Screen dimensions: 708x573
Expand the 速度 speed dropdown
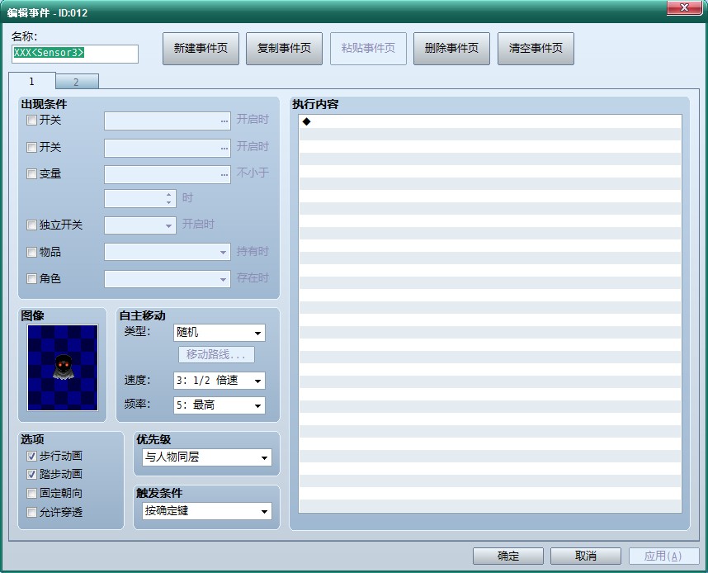pyautogui.click(x=219, y=381)
